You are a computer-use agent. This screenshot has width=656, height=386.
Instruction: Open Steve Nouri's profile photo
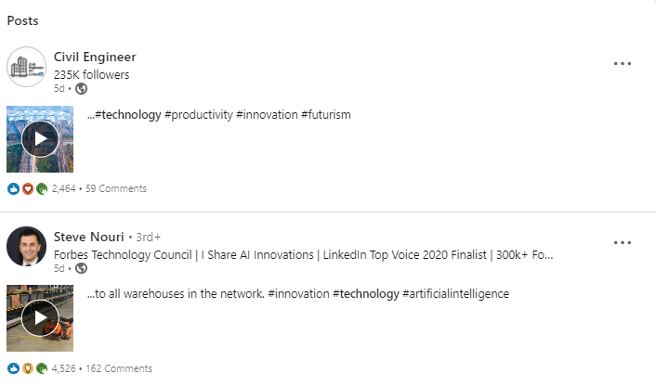pos(26,247)
